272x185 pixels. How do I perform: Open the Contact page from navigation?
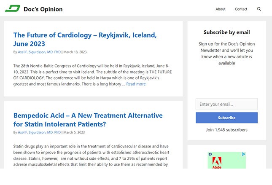click(241, 9)
